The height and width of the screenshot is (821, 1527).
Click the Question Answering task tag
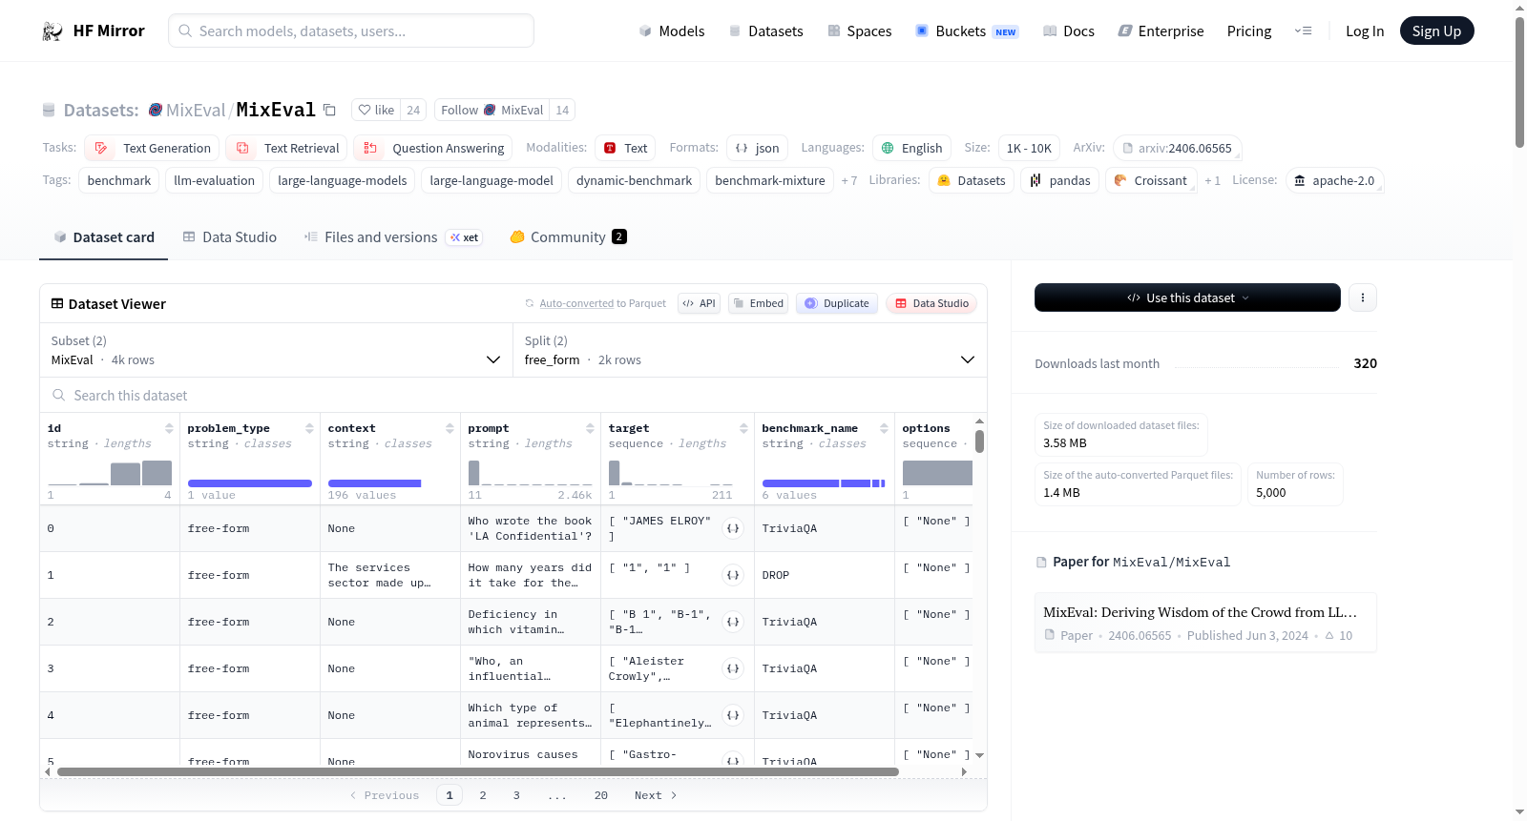433,148
